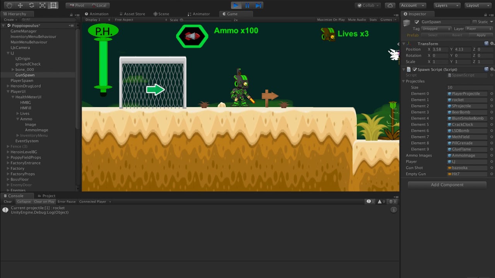495x278 pixels.
Task: Open the Display 1 dropdown
Action: (x=97, y=20)
